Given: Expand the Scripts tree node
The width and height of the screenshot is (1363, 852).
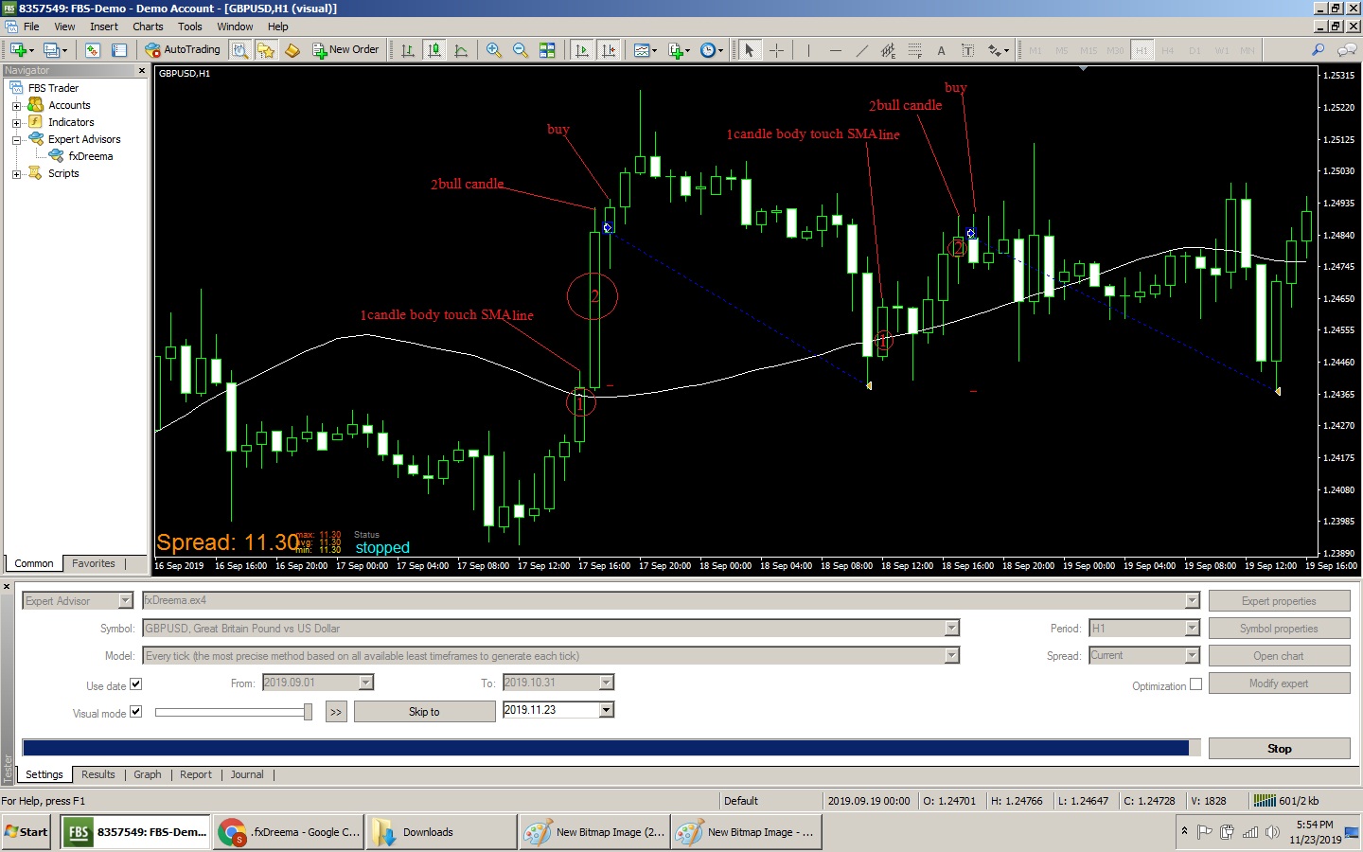Looking at the screenshot, I should (x=16, y=174).
